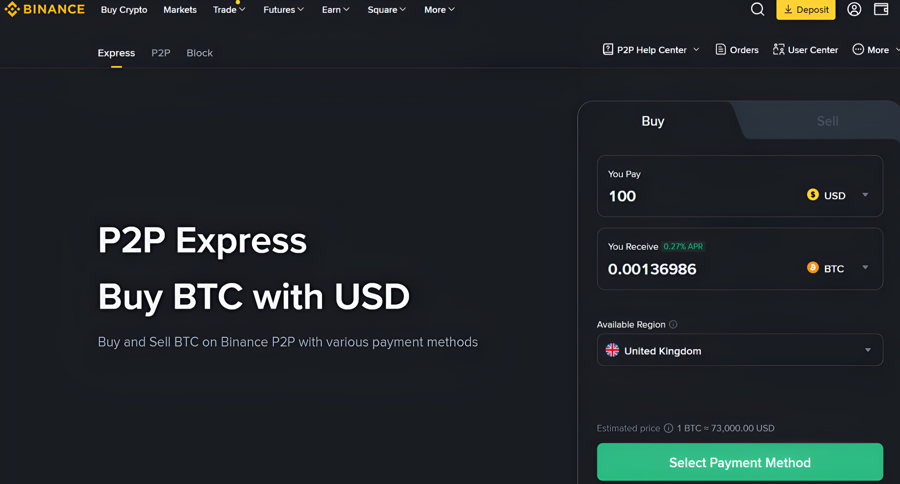Expand the United Kingdom region selector
The height and width of the screenshot is (484, 900).
[739, 350]
